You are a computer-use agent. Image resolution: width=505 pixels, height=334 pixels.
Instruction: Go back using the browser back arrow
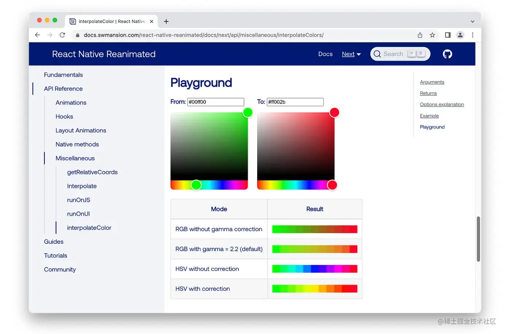38,35
